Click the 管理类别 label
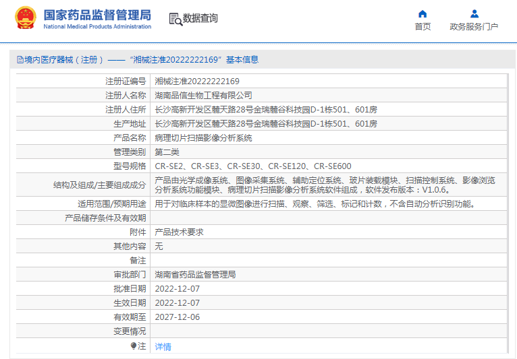The height and width of the screenshot is (359, 517). point(130,152)
